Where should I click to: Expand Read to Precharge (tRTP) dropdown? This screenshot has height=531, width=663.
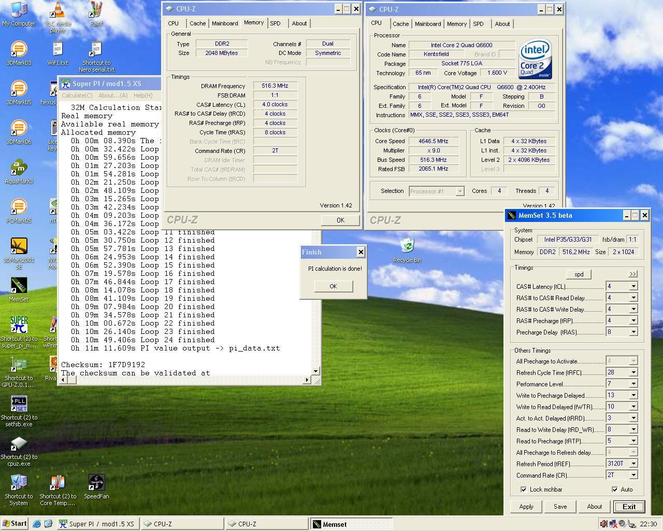point(633,441)
